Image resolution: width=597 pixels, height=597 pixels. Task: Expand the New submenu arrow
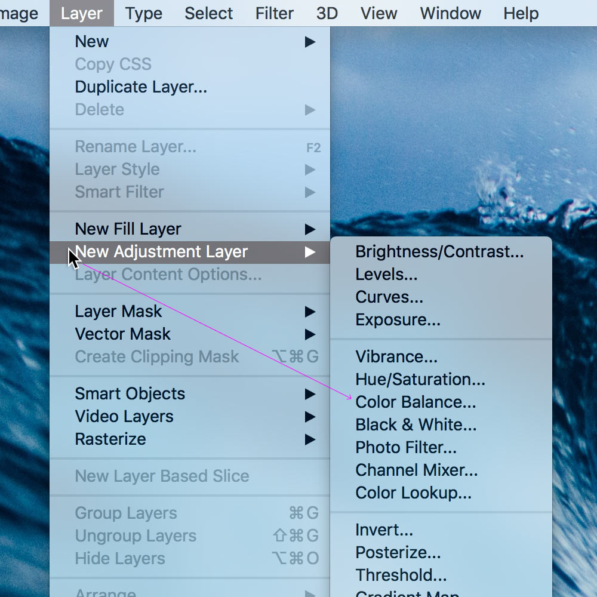[x=309, y=42]
